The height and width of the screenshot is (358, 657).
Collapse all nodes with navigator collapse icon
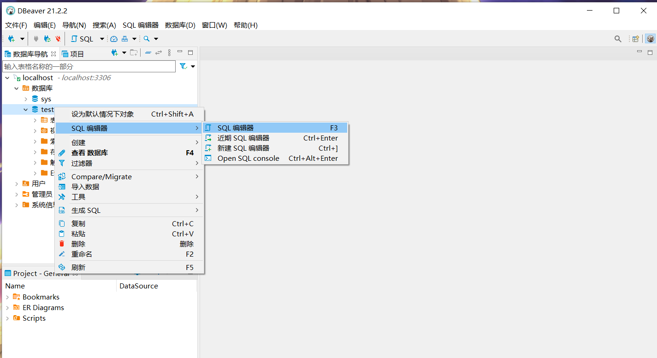pyautogui.click(x=148, y=53)
